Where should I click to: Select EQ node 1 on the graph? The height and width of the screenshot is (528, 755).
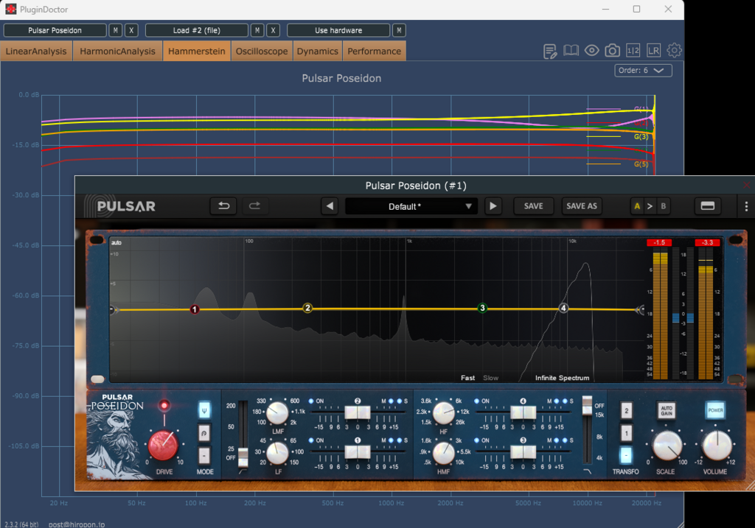pyautogui.click(x=195, y=309)
